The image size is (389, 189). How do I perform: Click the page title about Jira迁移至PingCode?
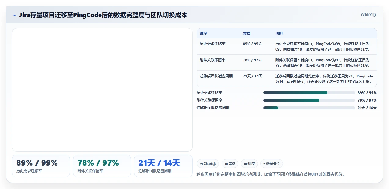click(x=103, y=15)
